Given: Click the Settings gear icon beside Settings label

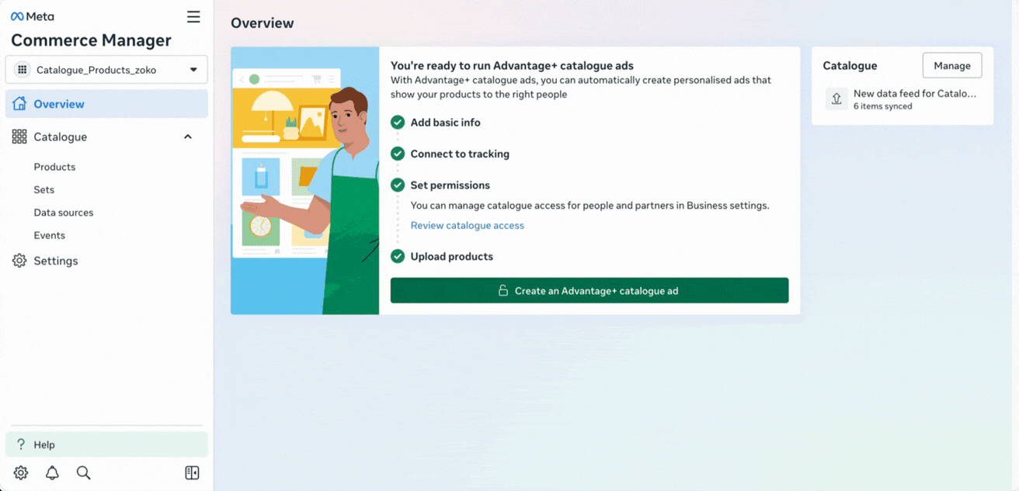Looking at the screenshot, I should (19, 261).
